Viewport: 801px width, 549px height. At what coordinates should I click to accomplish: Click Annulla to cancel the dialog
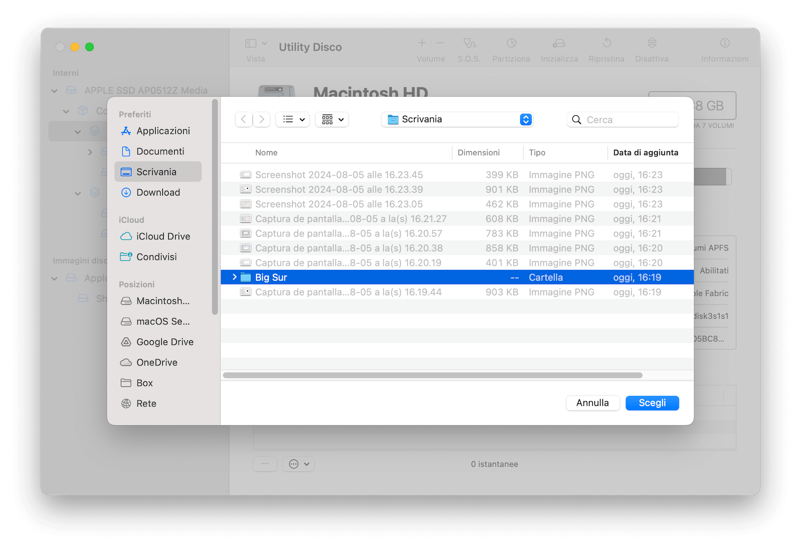coord(593,403)
